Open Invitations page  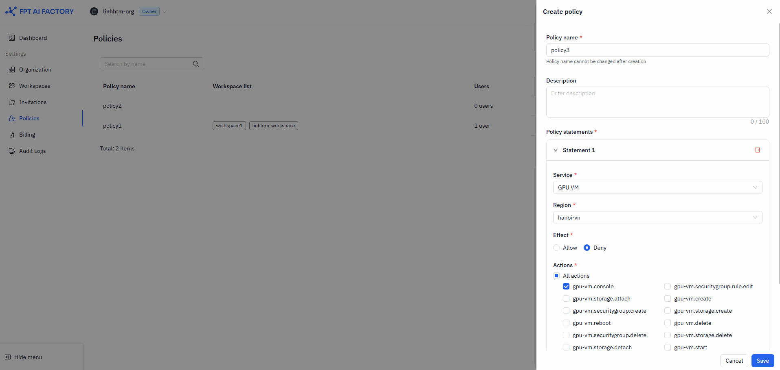point(33,102)
